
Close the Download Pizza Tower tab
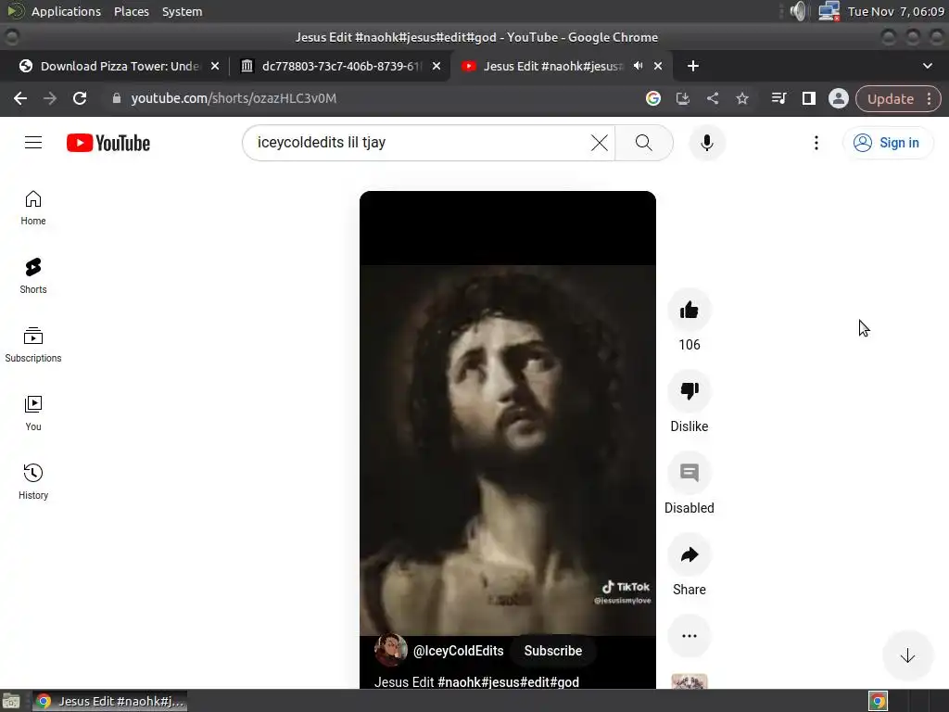[215, 66]
